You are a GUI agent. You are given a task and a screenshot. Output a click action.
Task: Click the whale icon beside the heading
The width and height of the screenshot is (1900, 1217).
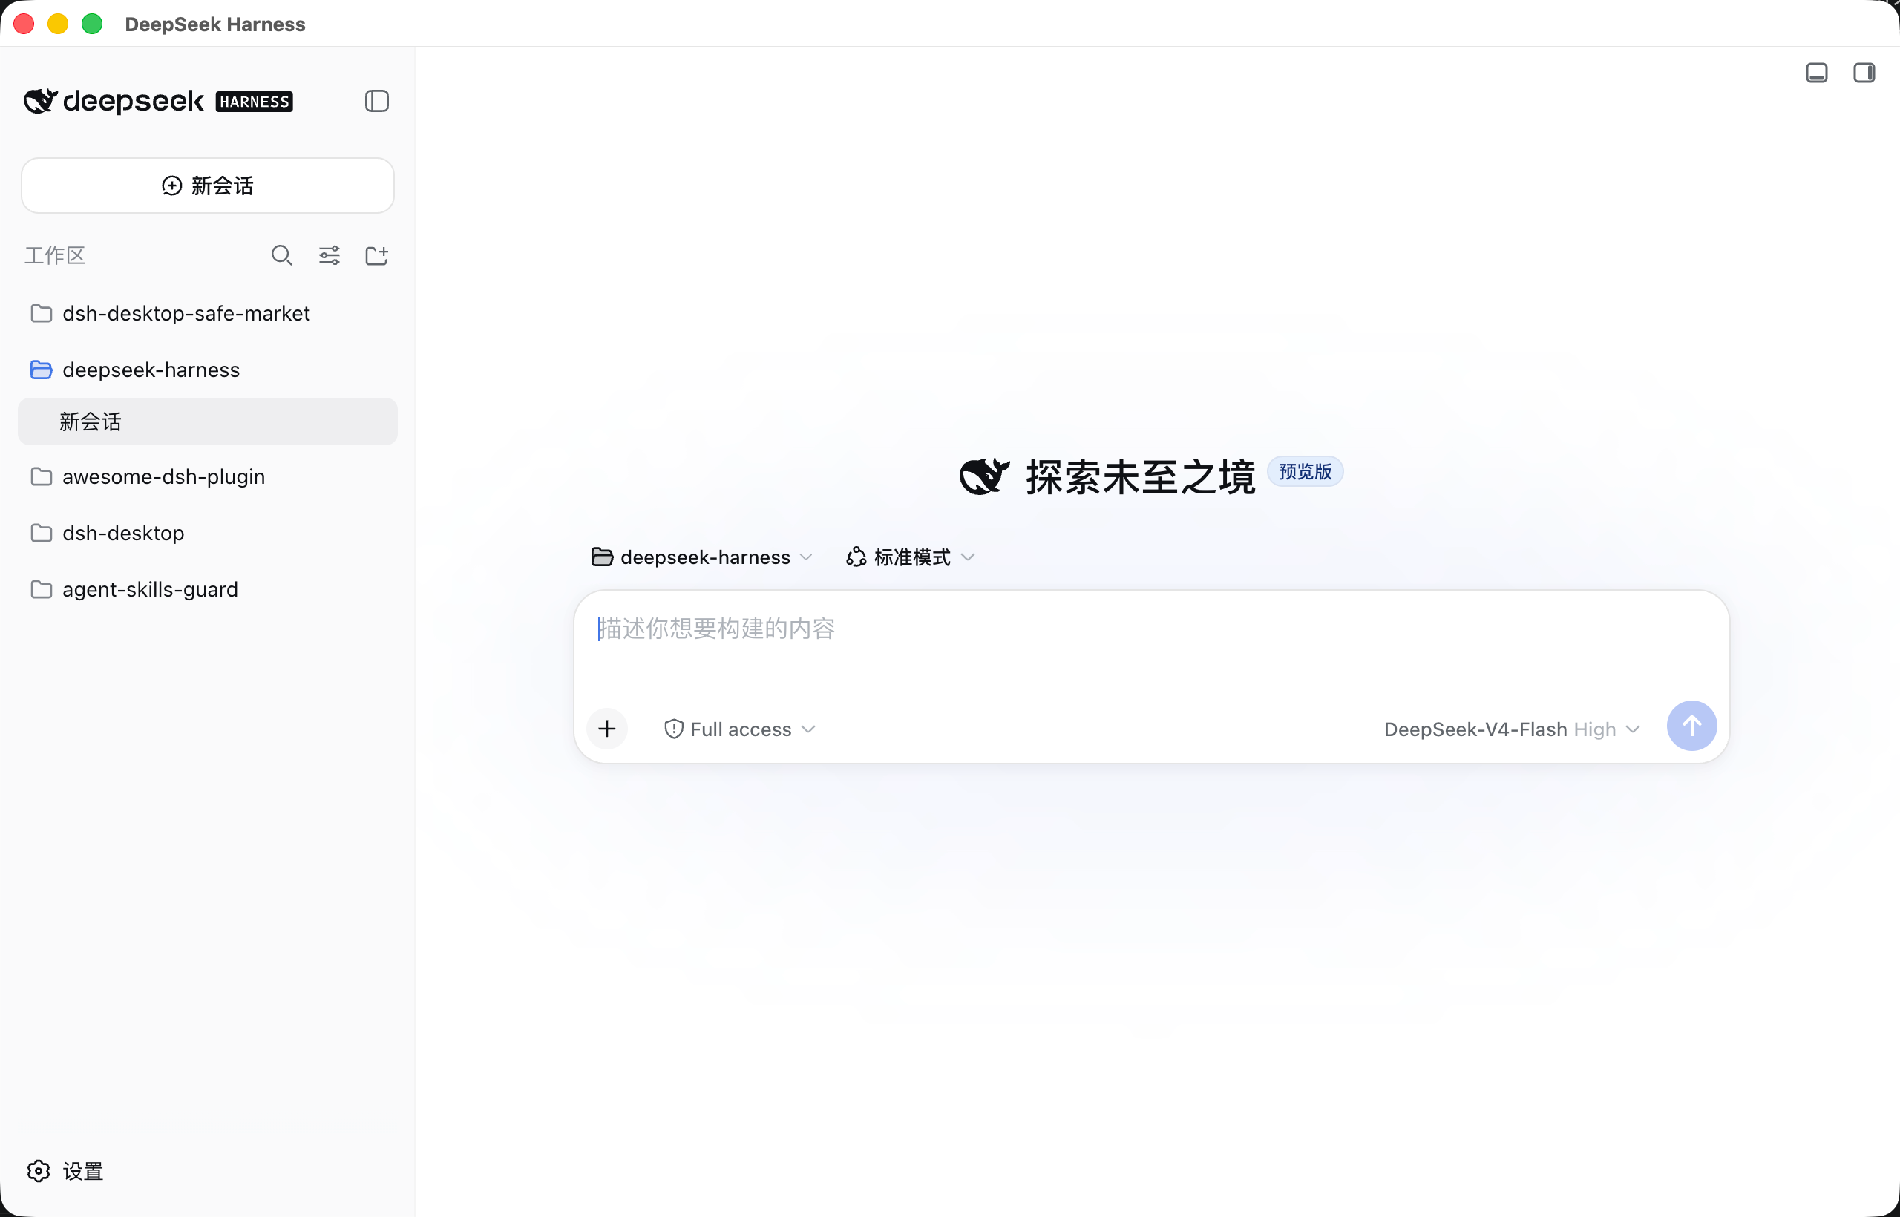point(984,476)
